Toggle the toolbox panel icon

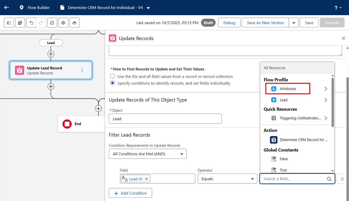pyautogui.click(x=9, y=23)
